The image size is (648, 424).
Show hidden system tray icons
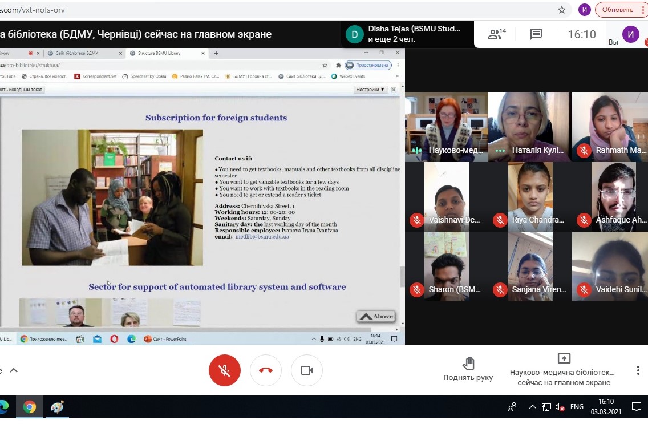coord(532,407)
